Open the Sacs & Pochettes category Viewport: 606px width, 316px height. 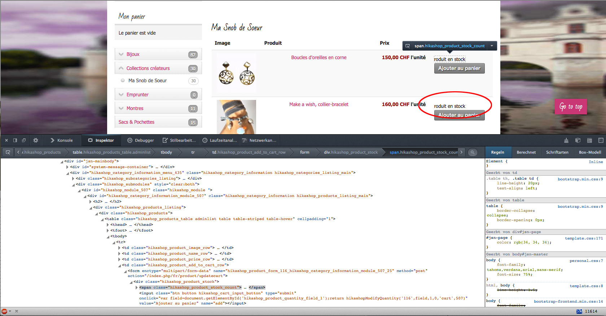pyautogui.click(x=136, y=122)
